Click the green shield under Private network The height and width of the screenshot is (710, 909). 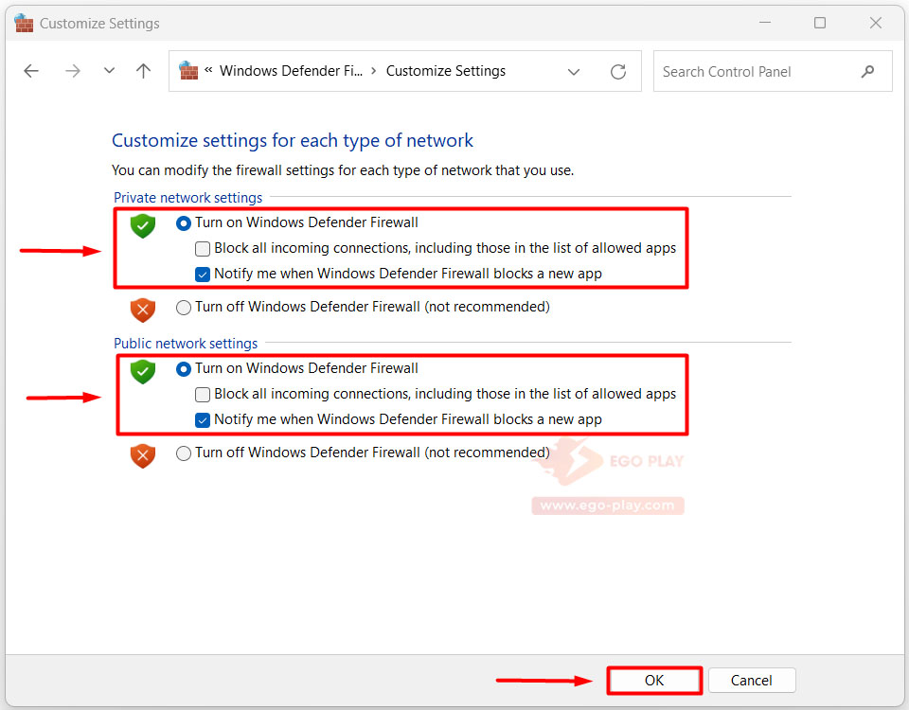(x=143, y=225)
